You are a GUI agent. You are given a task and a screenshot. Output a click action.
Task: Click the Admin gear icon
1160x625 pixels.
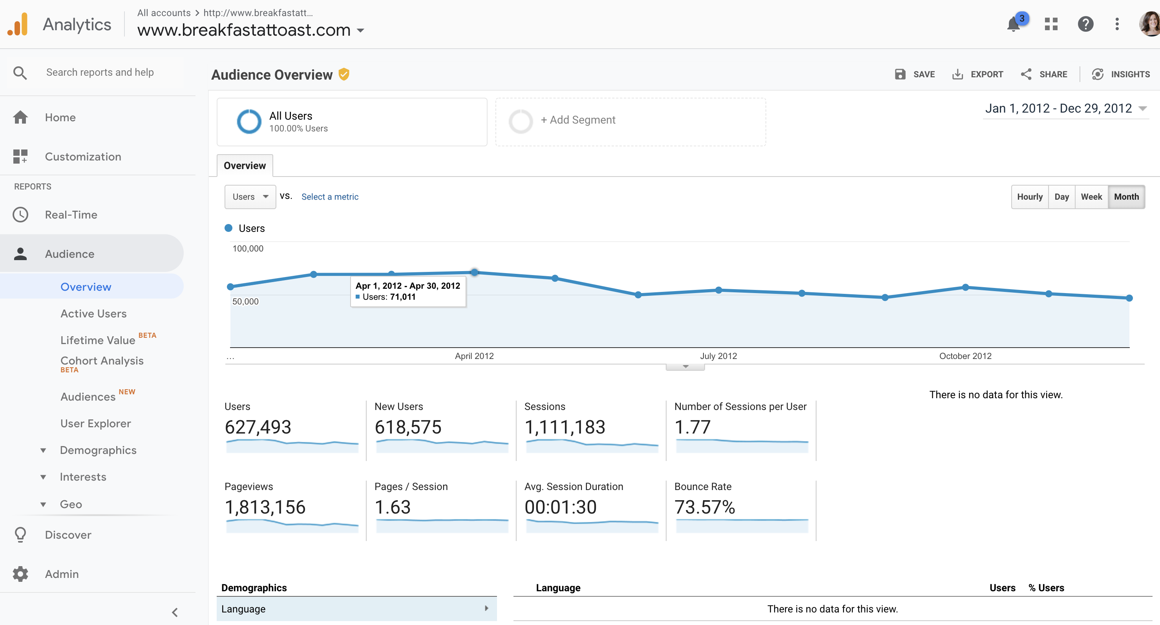[x=20, y=574]
